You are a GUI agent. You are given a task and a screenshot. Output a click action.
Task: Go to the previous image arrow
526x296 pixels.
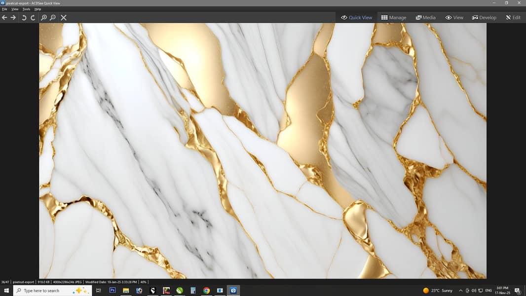4,17
